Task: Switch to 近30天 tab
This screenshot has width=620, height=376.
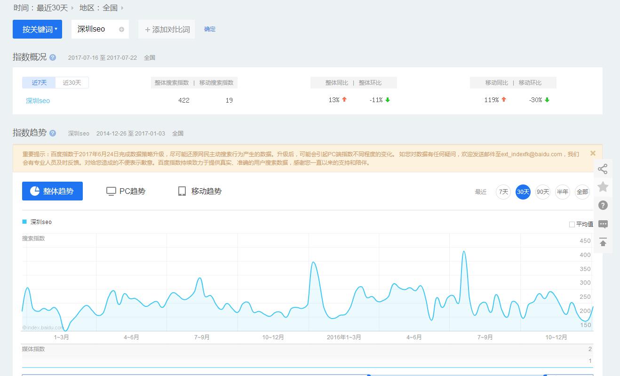Action: click(72, 83)
